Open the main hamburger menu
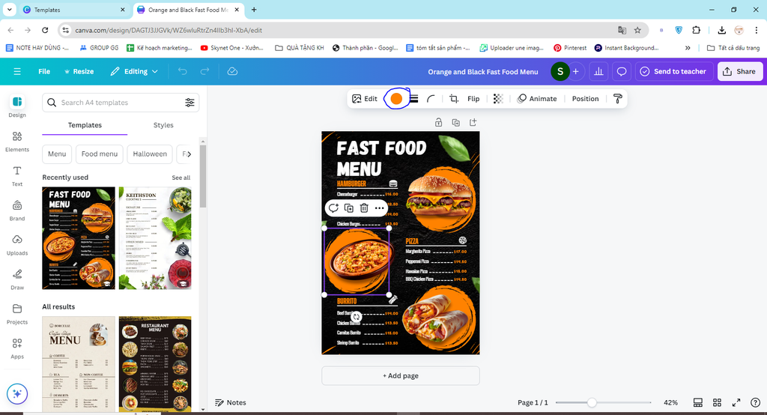The height and width of the screenshot is (415, 767). point(17,71)
